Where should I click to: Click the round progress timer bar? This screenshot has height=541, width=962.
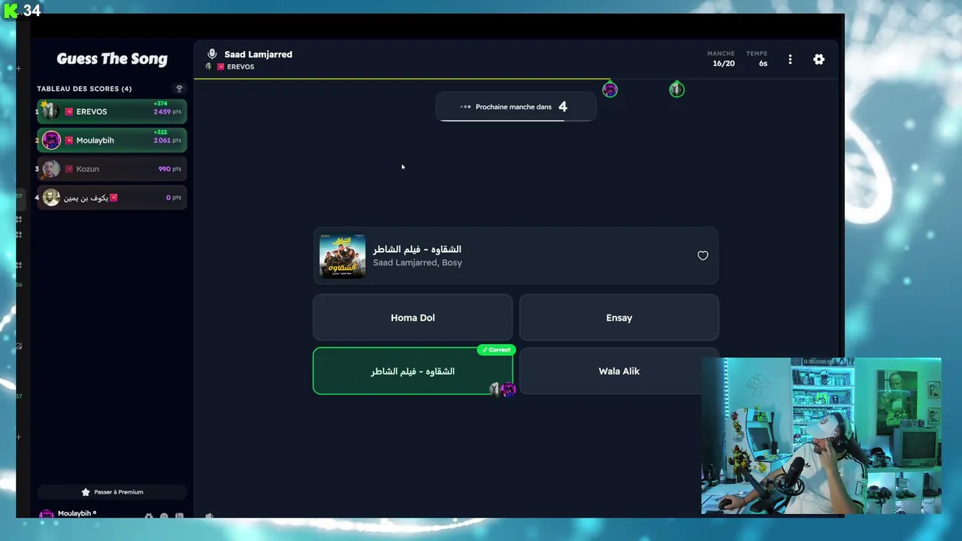click(x=516, y=78)
